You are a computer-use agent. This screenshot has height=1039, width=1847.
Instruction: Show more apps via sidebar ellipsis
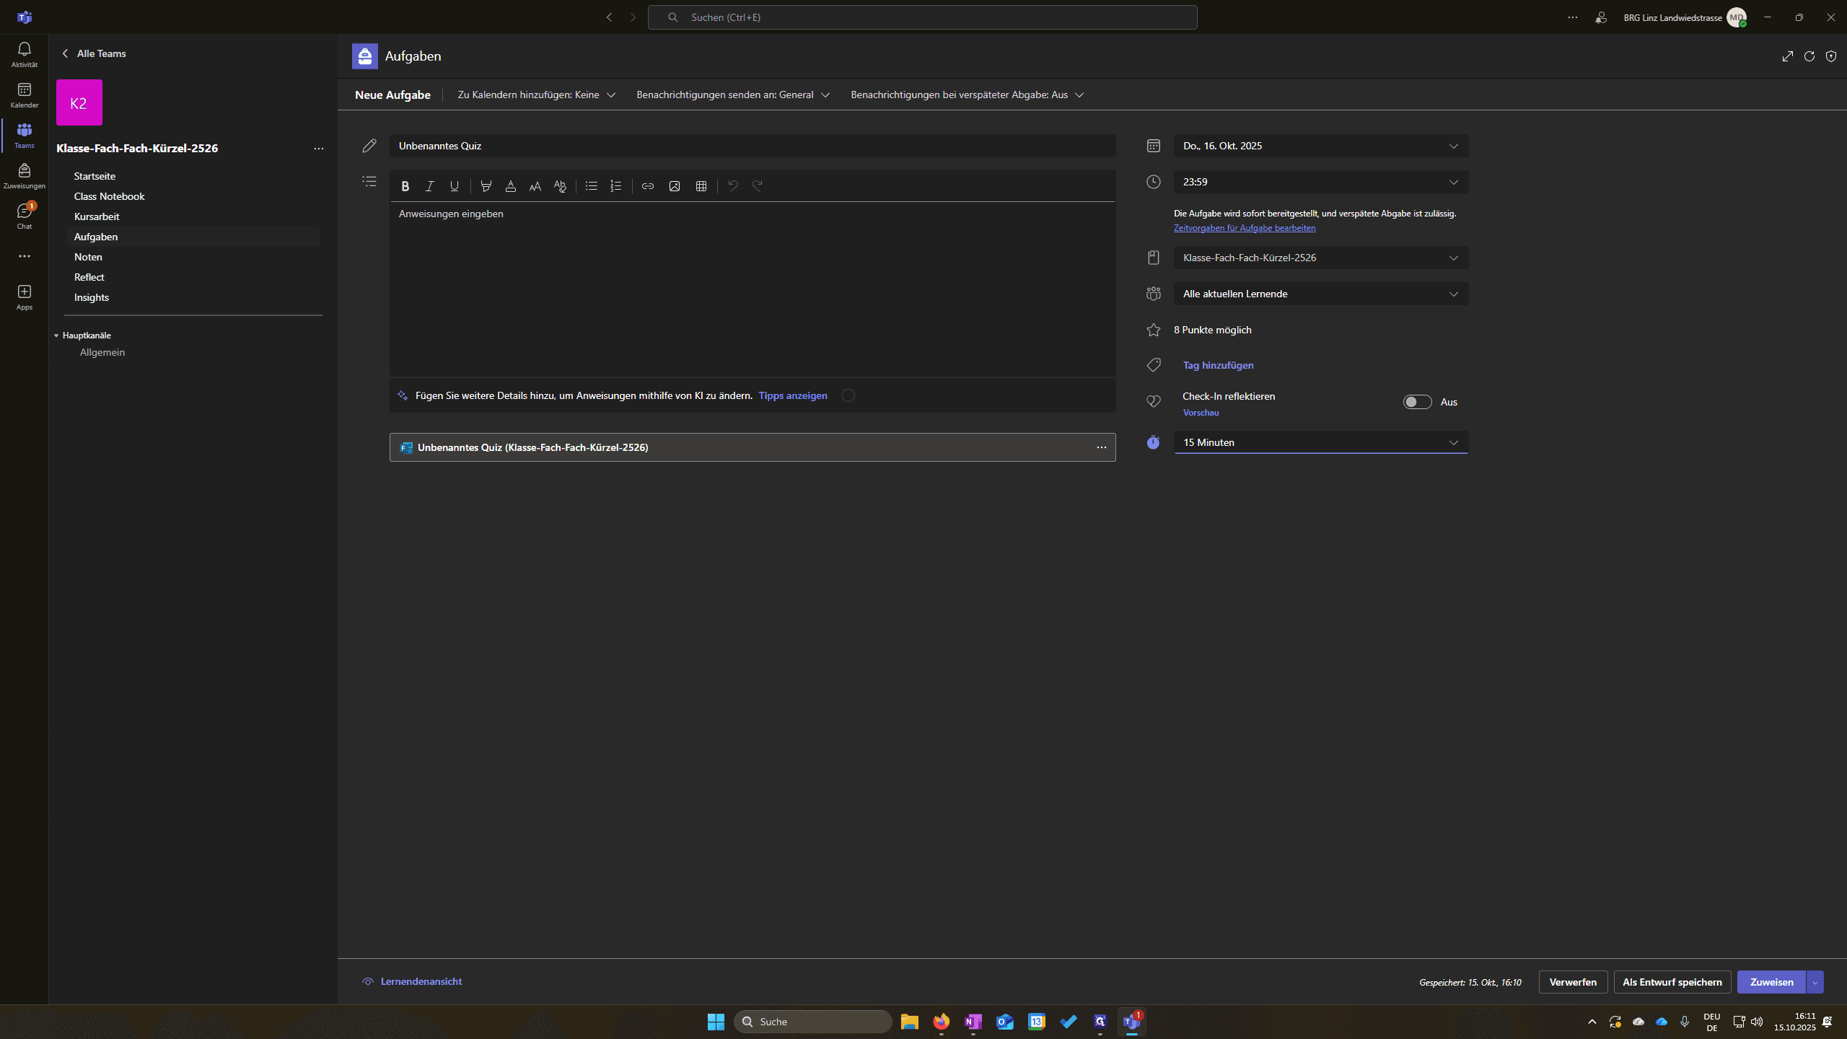[25, 256]
